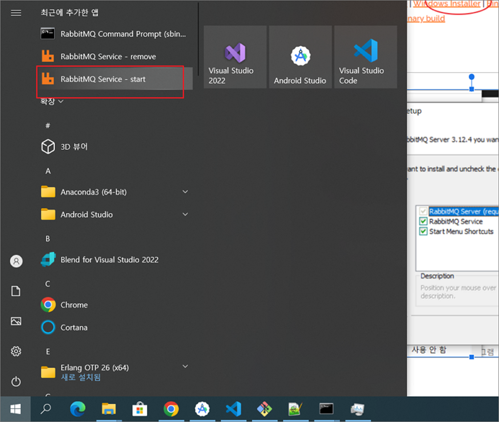Image resolution: width=499 pixels, height=422 pixels.
Task: Click the 최근에 추가한 앱 header
Action: (70, 12)
